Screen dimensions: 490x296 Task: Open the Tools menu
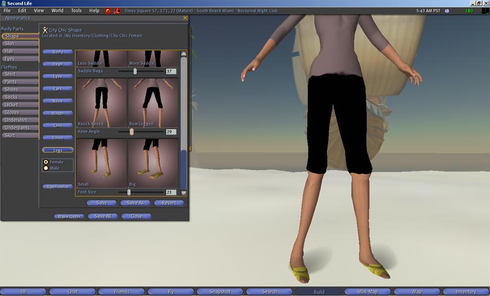coord(76,11)
